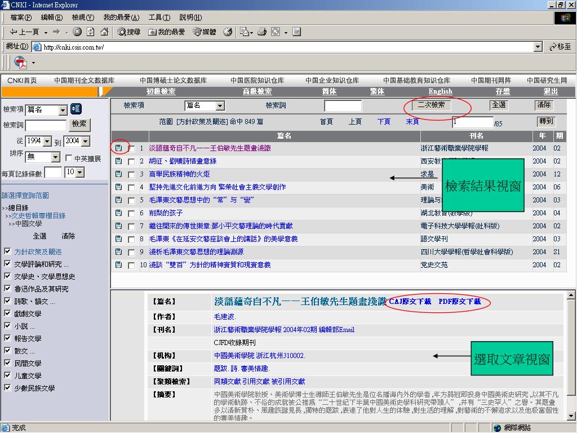
Task: Click the save icon for 高舉民族精神的火炬 row
Action: point(118,174)
